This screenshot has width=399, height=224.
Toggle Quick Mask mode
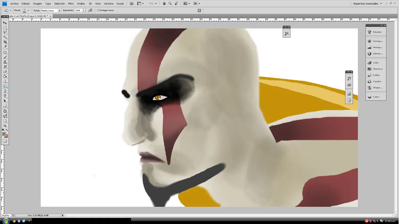point(5,141)
